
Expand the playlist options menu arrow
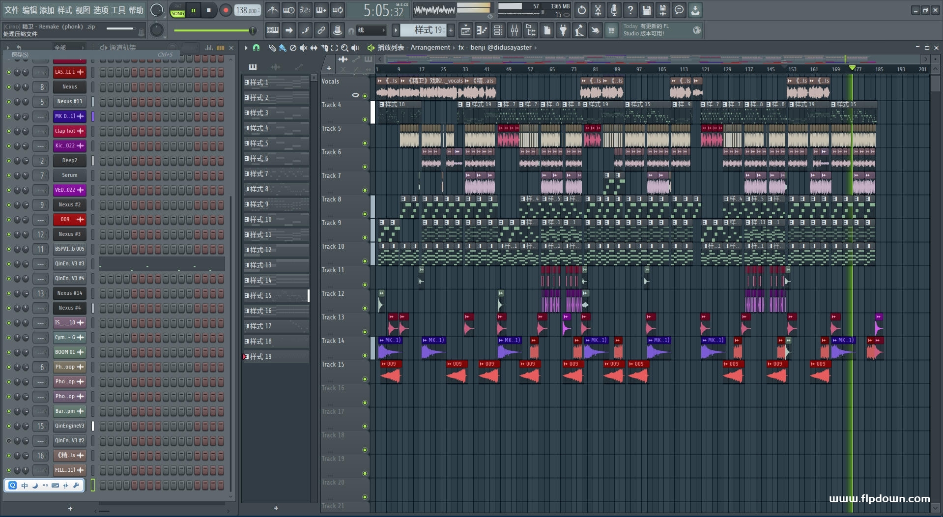(x=246, y=48)
